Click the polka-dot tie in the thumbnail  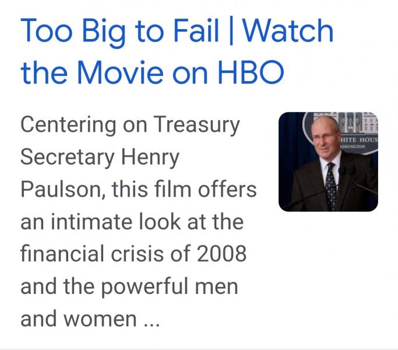pos(332,186)
